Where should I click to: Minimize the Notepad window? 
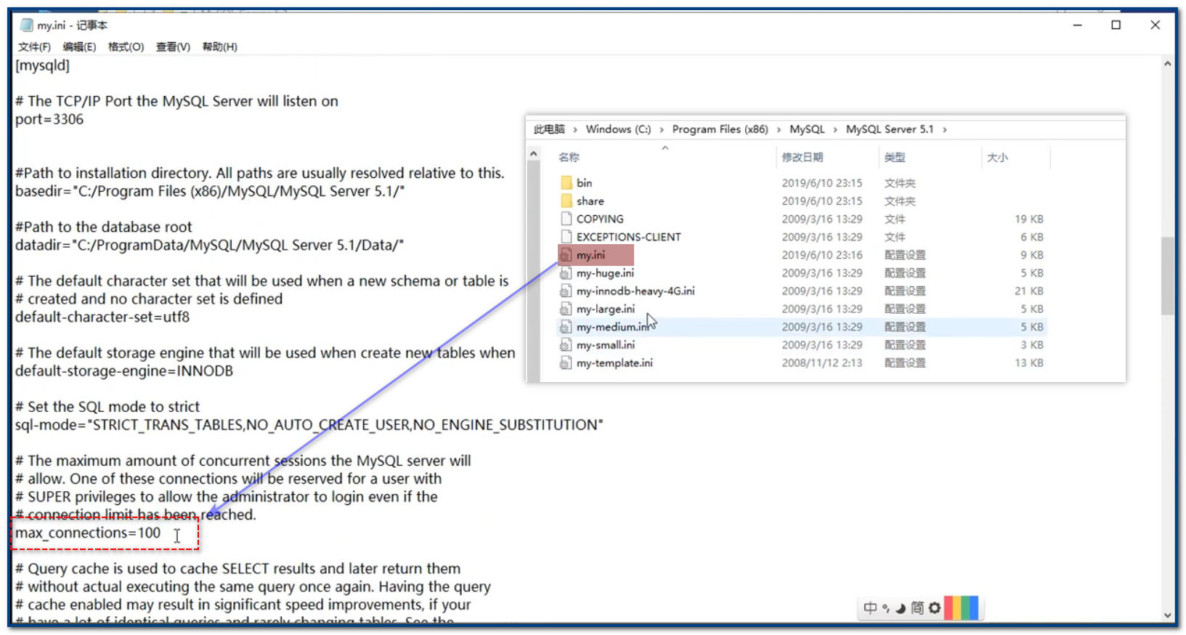click(x=1078, y=25)
